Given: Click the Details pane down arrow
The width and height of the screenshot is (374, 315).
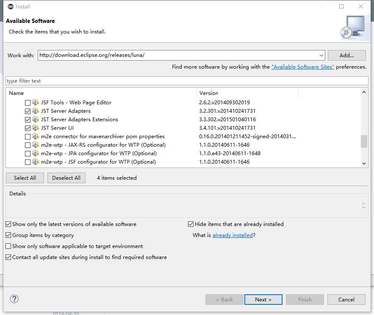Looking at the screenshot, I should (x=363, y=207).
